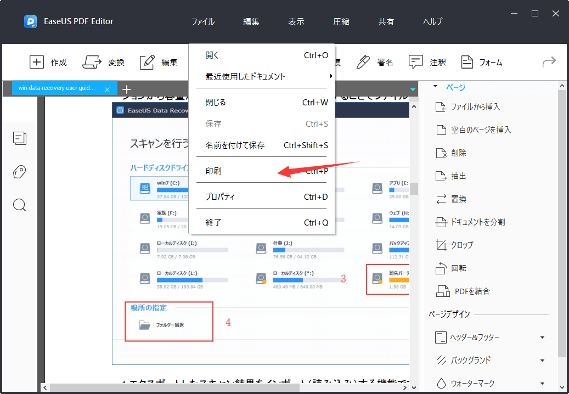
Task: Open the フォーム (Form) tool
Action: [x=467, y=62]
